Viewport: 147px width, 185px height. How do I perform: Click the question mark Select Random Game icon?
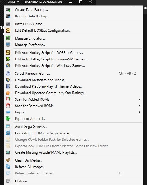pyautogui.click(x=8, y=73)
